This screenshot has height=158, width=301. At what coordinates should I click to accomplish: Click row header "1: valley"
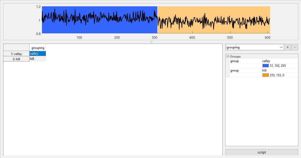point(16,54)
